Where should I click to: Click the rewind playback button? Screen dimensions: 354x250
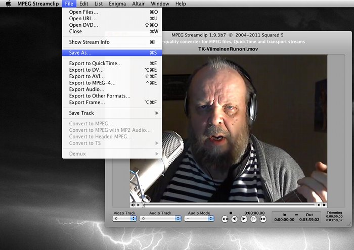point(225,219)
